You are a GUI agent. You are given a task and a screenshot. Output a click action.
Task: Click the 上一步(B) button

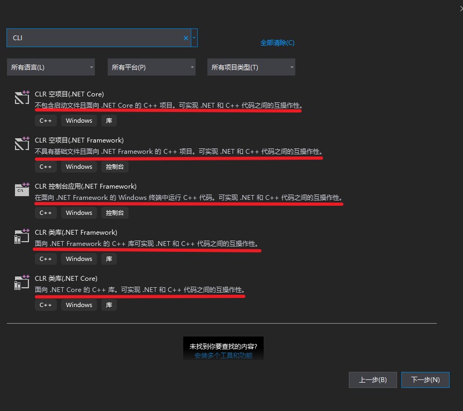pyautogui.click(x=373, y=380)
